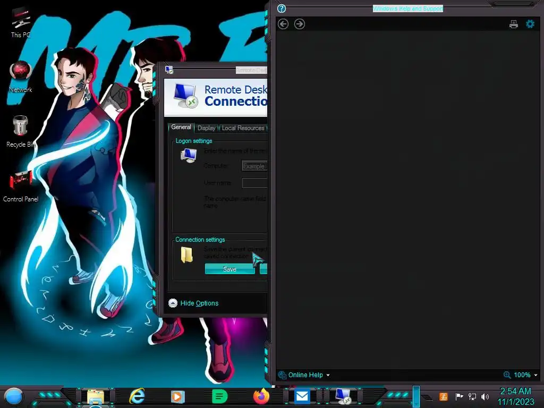The image size is (544, 408).
Task: Open File Explorer from the taskbar
Action: [96, 397]
